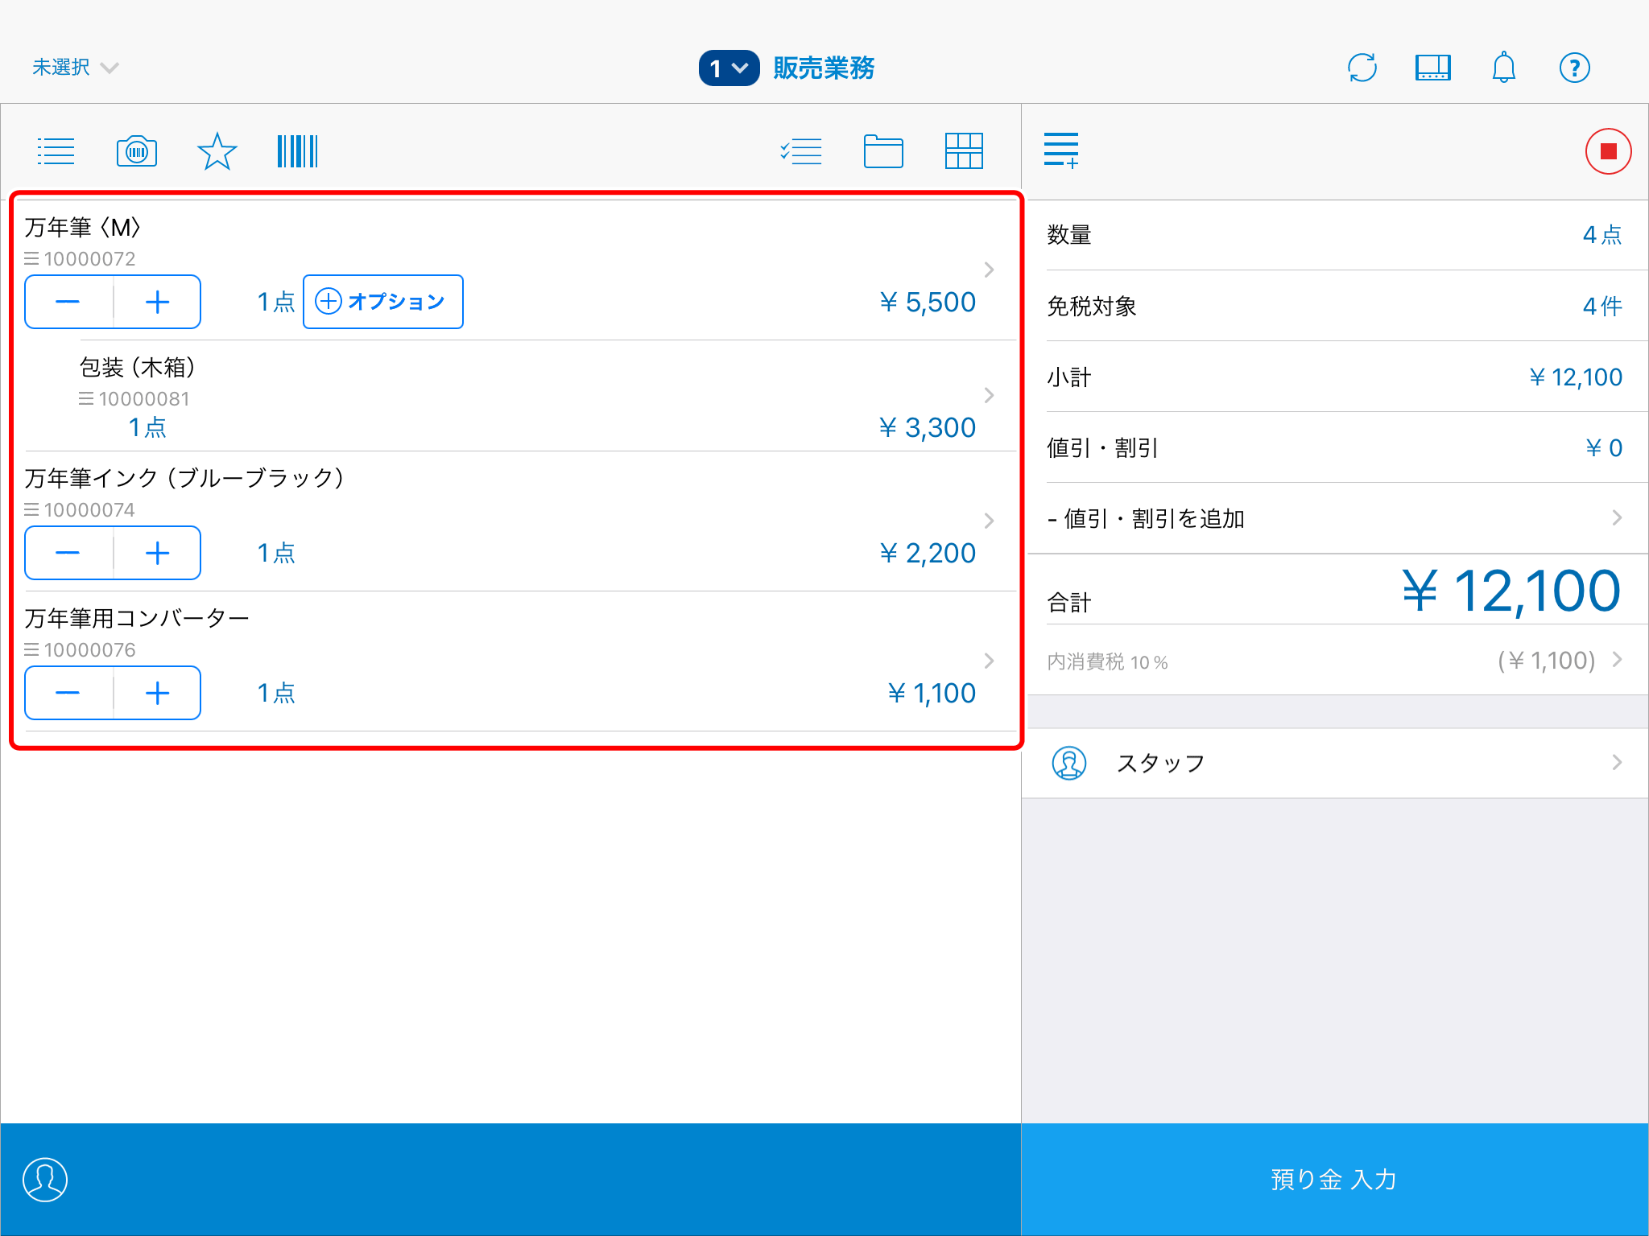Viewport: 1649px width, 1236px height.
Task: Tap 預り金 入力 button
Action: pos(1335,1180)
